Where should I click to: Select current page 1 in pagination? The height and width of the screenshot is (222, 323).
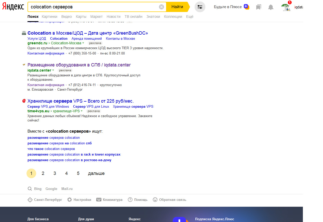pos(31,173)
